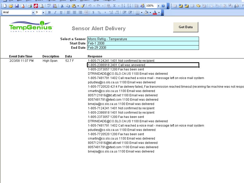
Task: Cut the selection with the scissors icon
Action: tap(62, 6)
